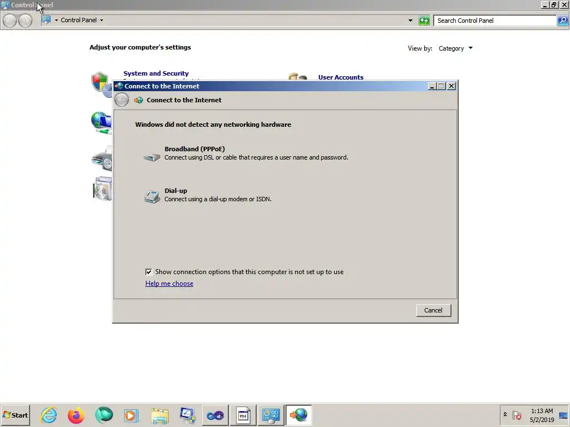Open System and Security in Control Panel
Viewport: 570px width, 427px height.
156,73
